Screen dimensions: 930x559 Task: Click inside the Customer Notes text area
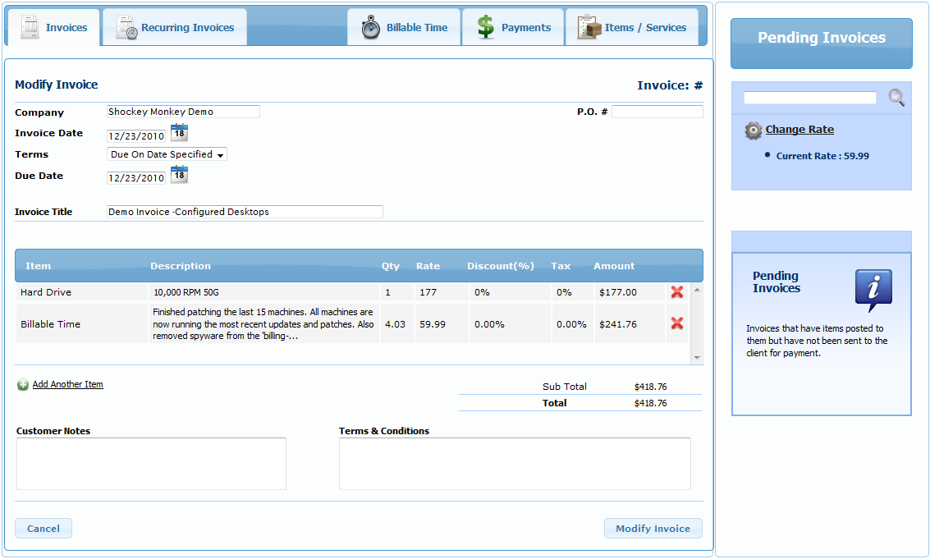point(151,464)
